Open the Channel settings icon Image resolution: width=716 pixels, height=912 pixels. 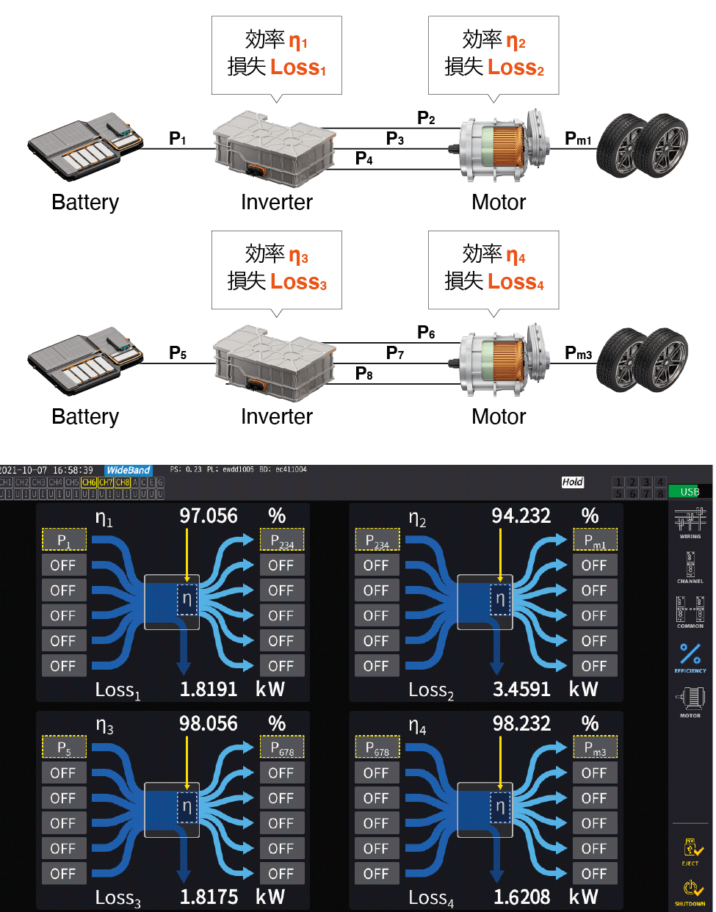690,567
